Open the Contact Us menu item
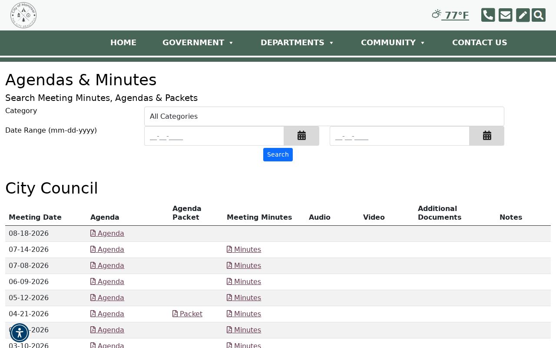Screen dimensions: 556x348 pyautogui.click(x=480, y=43)
